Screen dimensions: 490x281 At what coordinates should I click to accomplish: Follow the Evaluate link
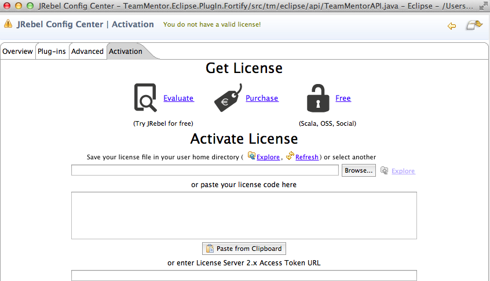(178, 98)
